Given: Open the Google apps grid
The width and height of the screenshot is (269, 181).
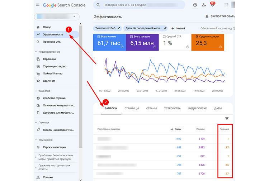Looking at the screenshot, I should [x=226, y=5].
